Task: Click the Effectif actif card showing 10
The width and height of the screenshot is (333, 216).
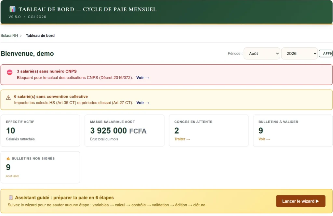Action: (40, 131)
